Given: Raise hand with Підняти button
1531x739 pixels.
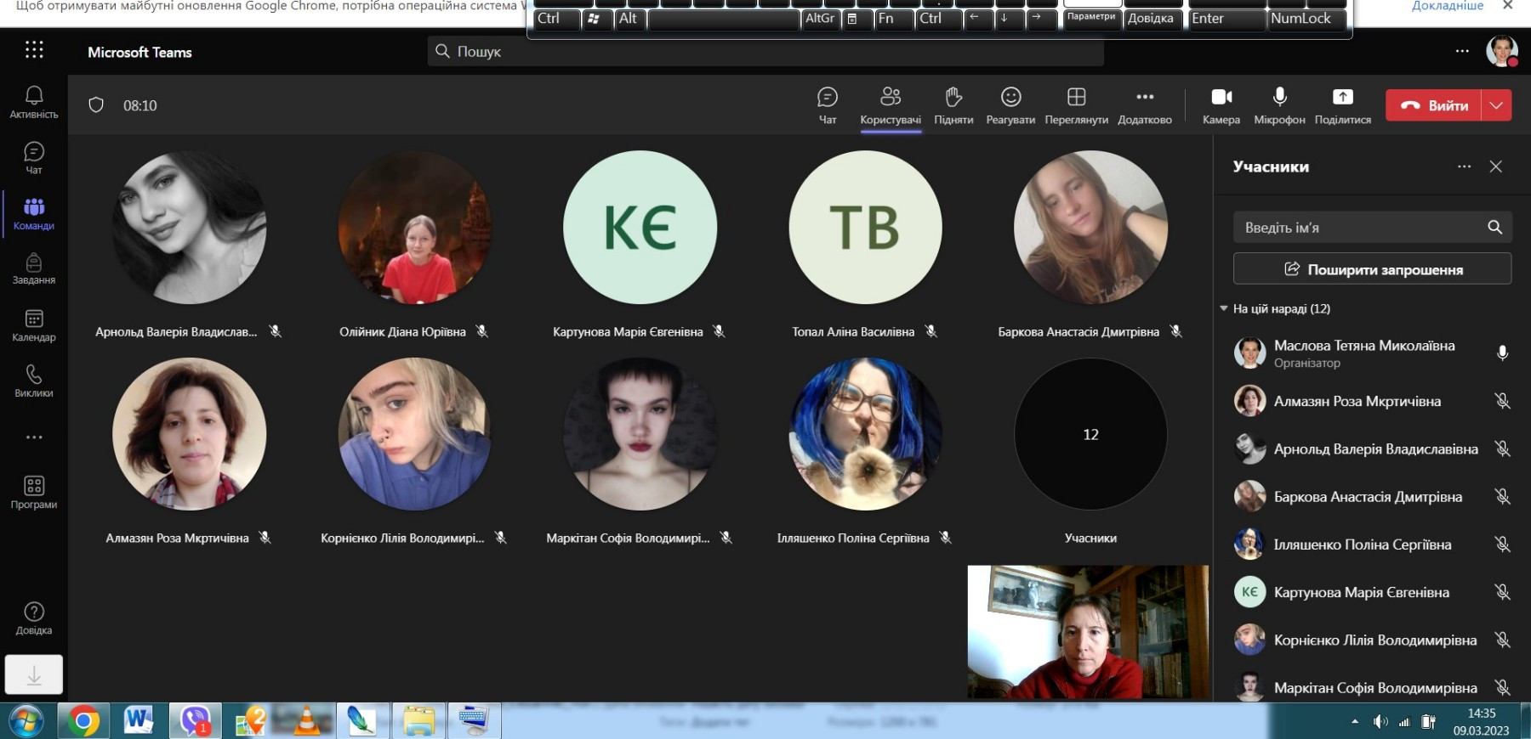Looking at the screenshot, I should click(x=953, y=105).
